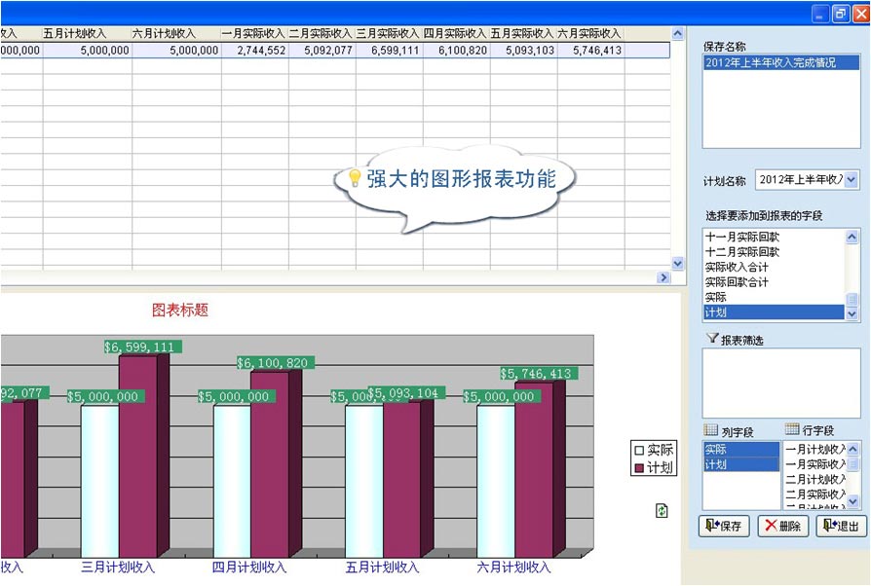Click the window minimize button
This screenshot has height=586, width=871.
point(820,14)
